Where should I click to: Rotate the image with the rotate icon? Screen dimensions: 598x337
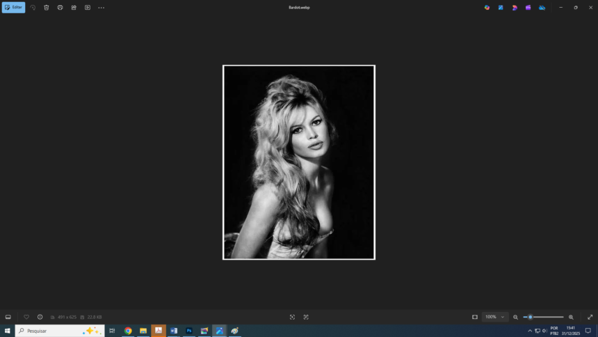click(x=33, y=7)
